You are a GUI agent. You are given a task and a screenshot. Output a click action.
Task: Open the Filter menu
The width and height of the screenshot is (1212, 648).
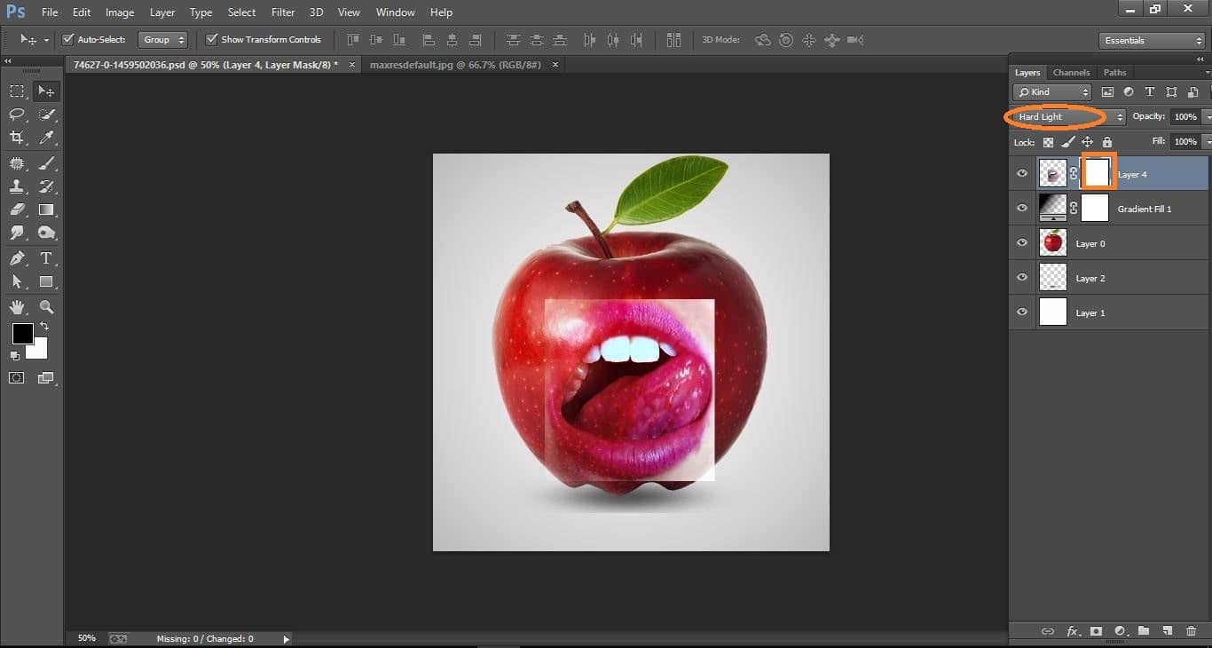(282, 12)
